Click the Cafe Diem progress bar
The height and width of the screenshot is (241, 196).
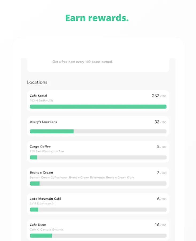tap(98, 236)
